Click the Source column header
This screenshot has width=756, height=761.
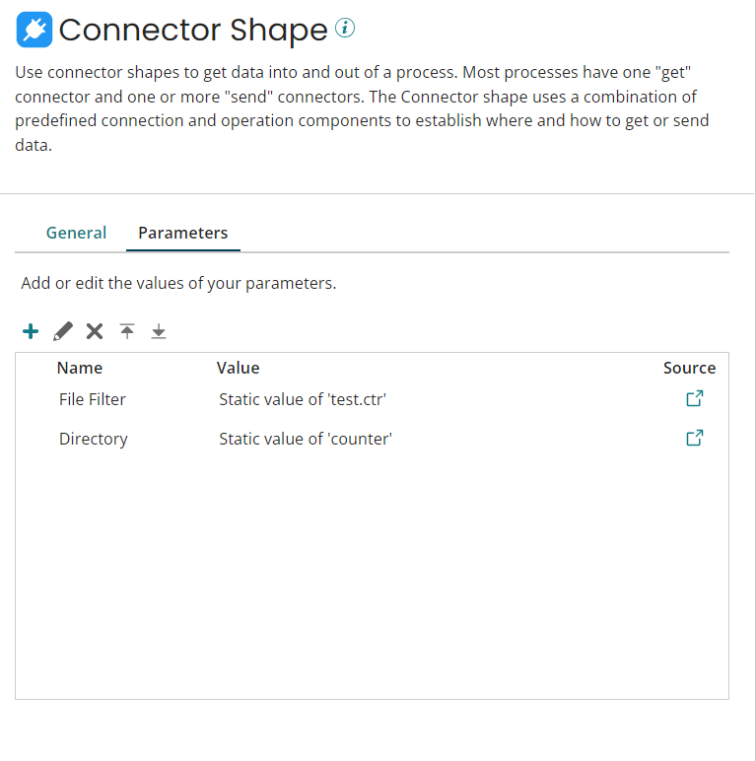pos(689,368)
